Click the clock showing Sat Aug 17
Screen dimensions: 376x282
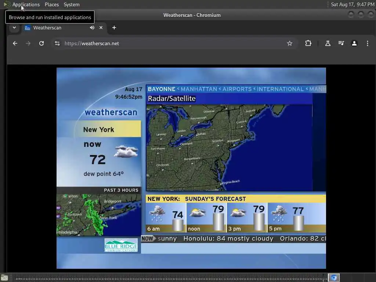click(352, 4)
